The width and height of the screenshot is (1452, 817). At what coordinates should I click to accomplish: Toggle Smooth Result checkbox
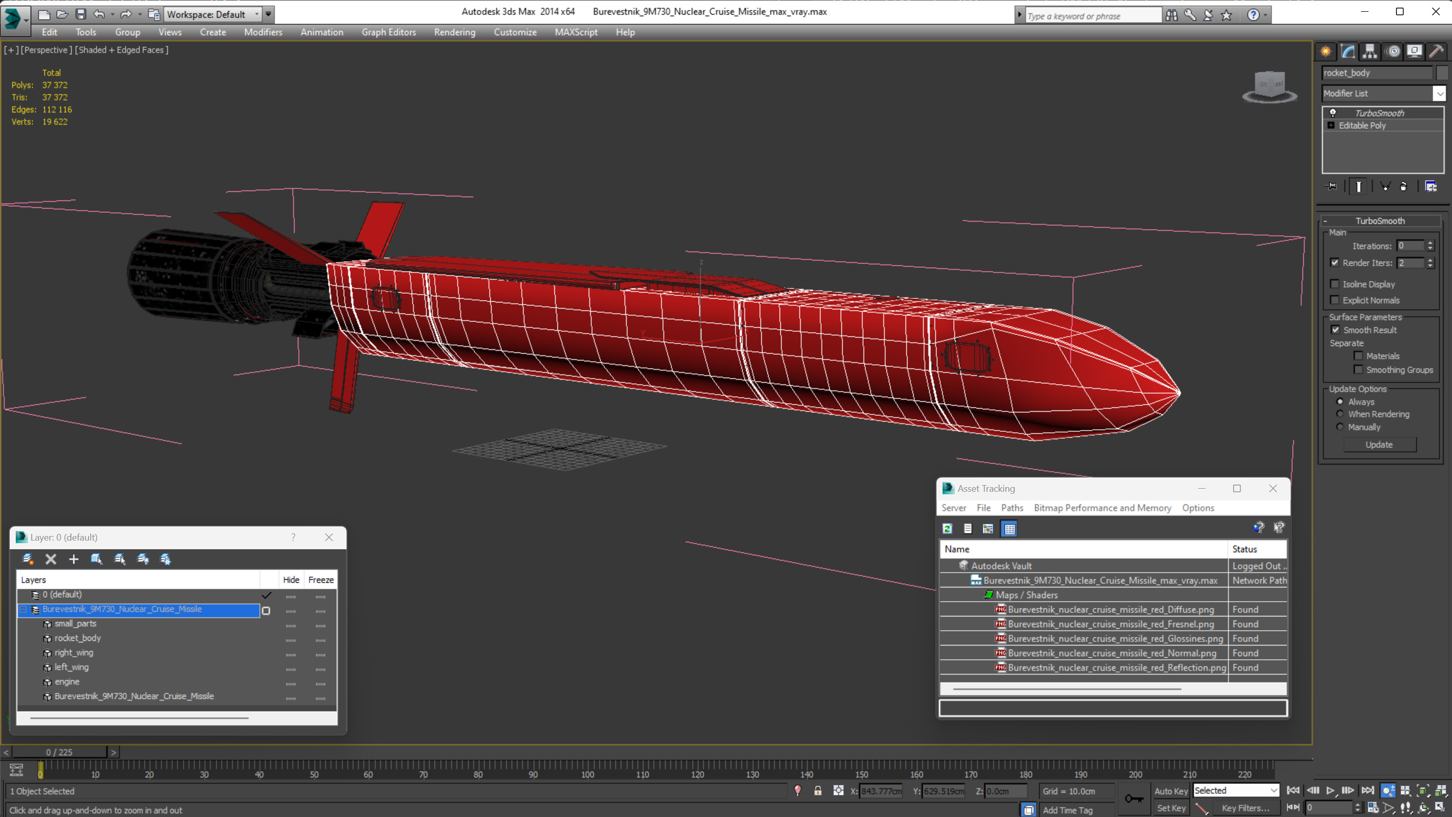pos(1335,329)
